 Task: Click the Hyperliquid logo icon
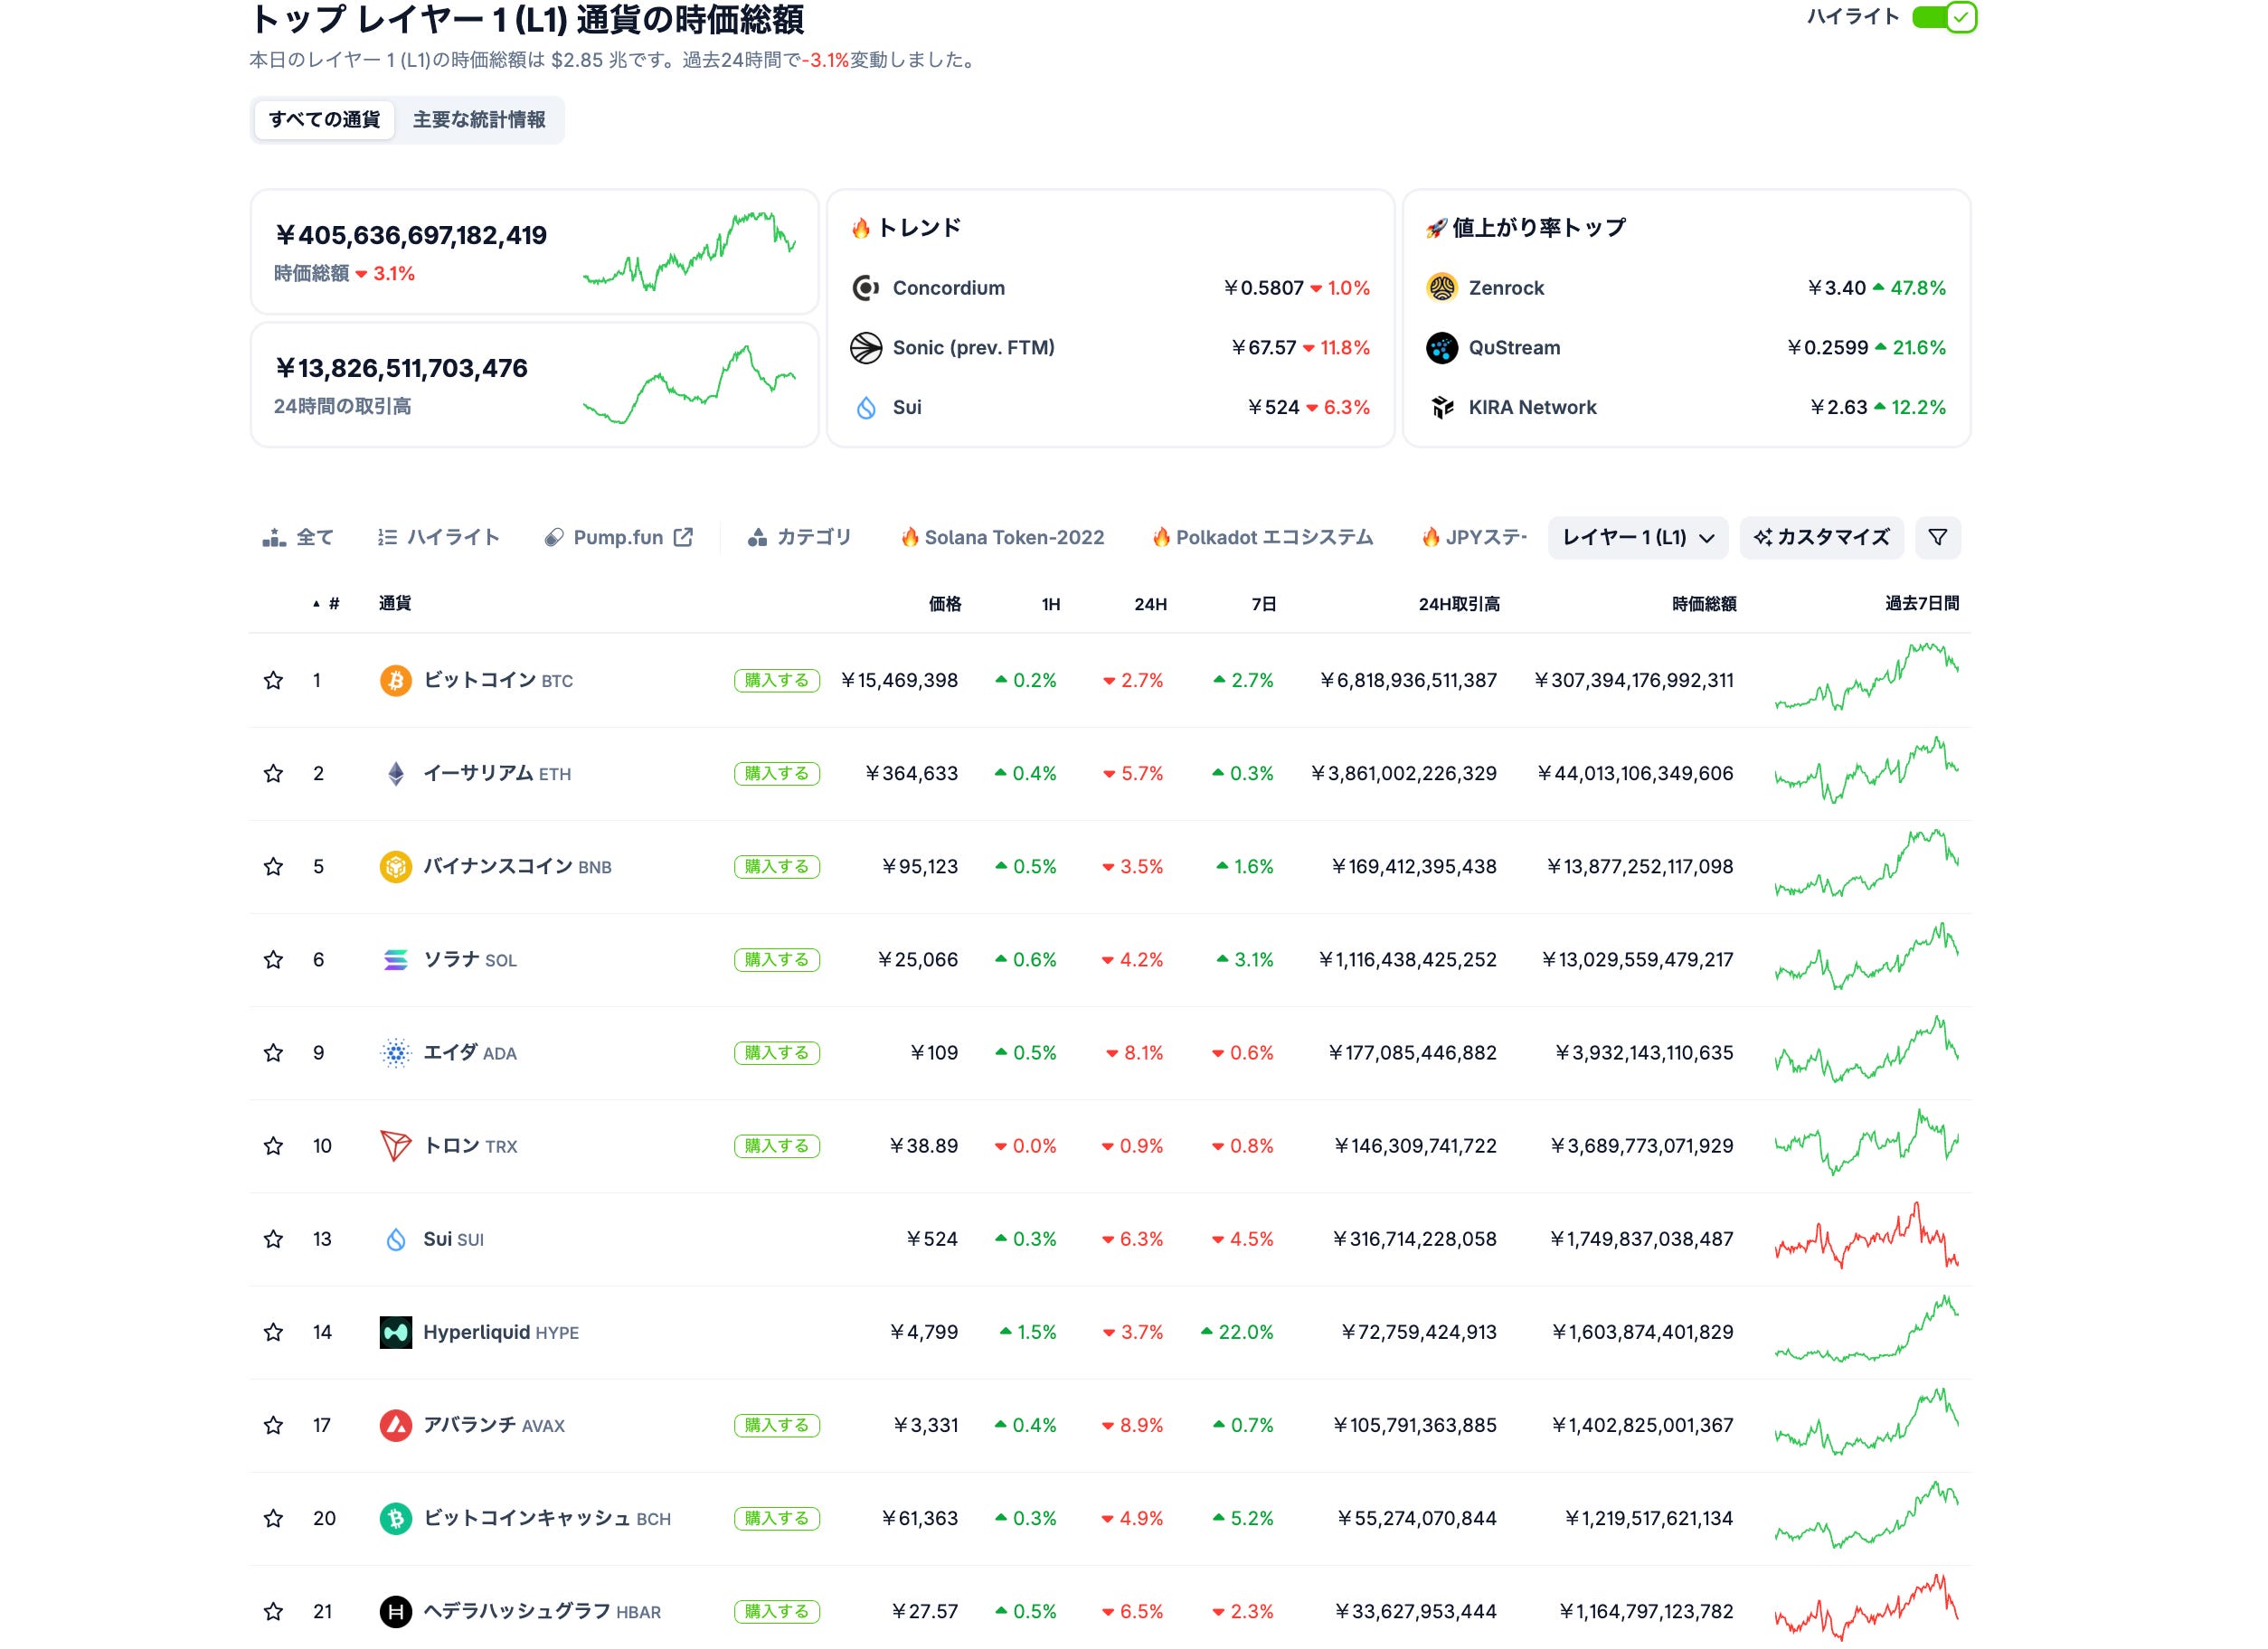pos(396,1333)
